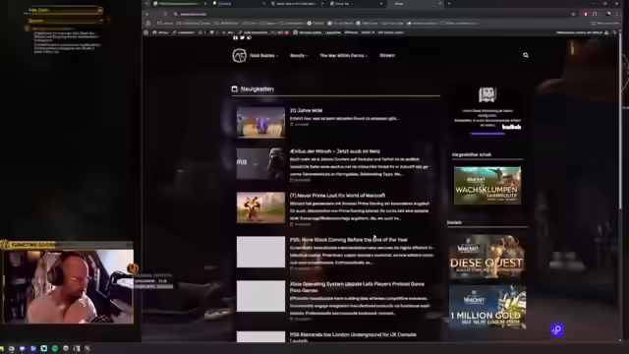
Task: Click the purple floating chat widget icon
Action: [557, 330]
